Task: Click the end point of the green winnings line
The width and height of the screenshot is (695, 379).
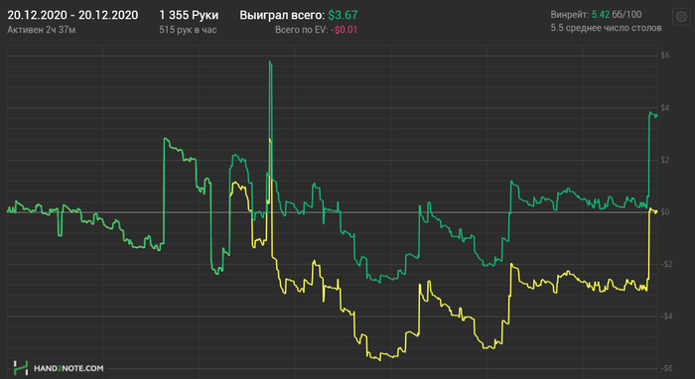Action: tap(656, 116)
